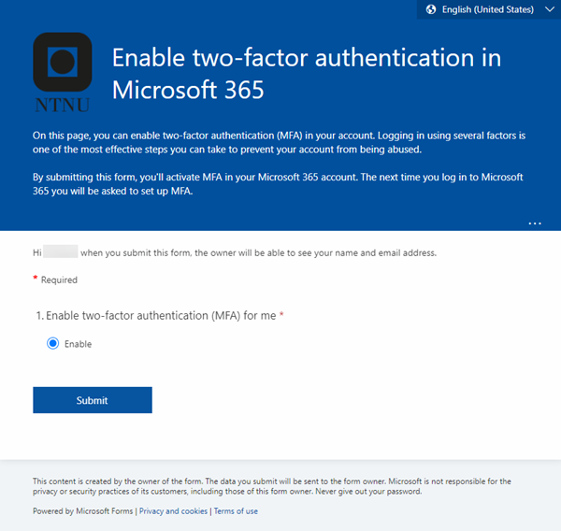Click the Enable option label text

click(78, 344)
